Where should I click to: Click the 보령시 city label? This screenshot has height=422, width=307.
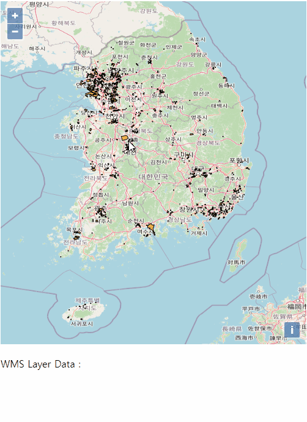(76, 148)
